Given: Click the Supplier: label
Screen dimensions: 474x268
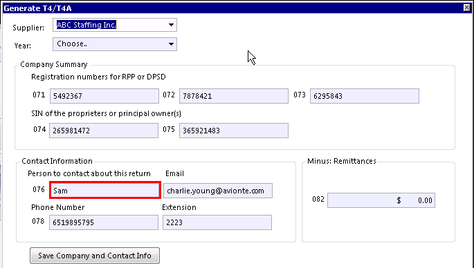Looking at the screenshot, I should click(28, 28).
